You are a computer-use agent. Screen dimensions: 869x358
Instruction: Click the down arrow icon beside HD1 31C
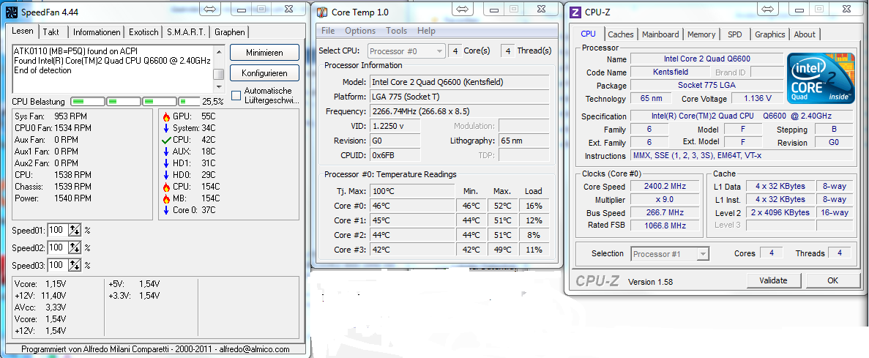point(165,163)
